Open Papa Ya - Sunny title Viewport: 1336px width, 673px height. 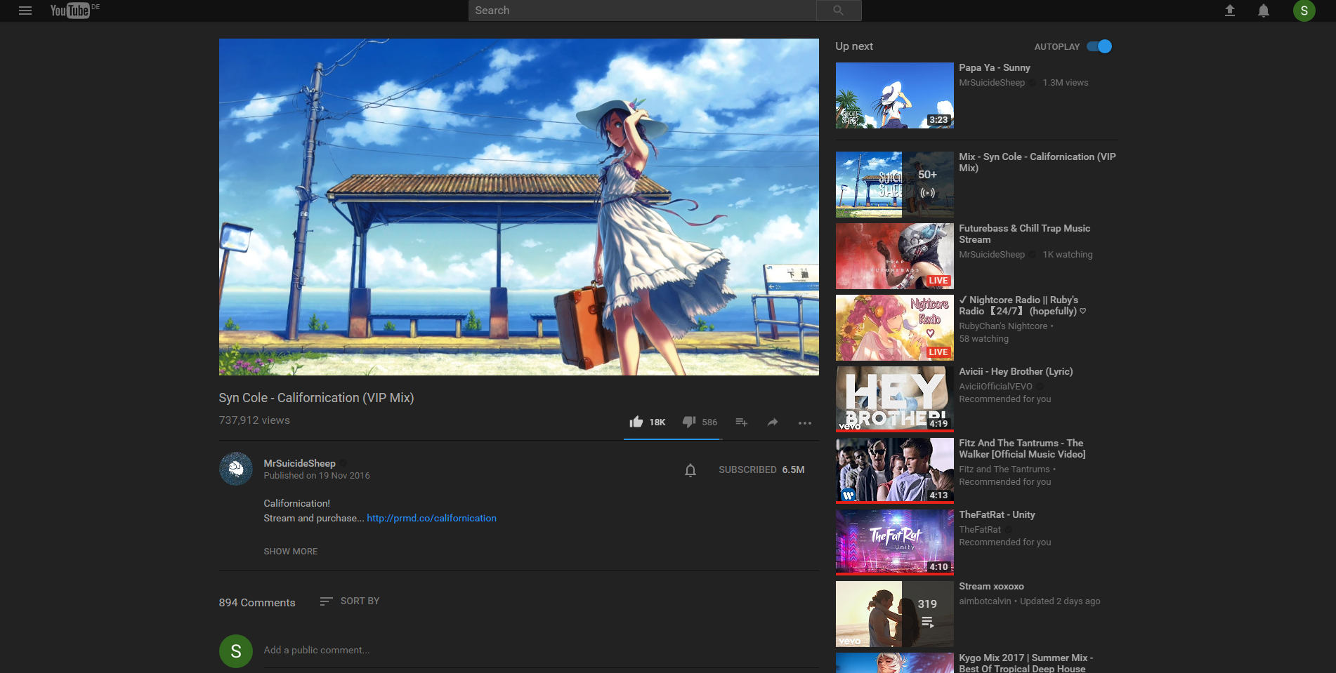click(x=995, y=68)
